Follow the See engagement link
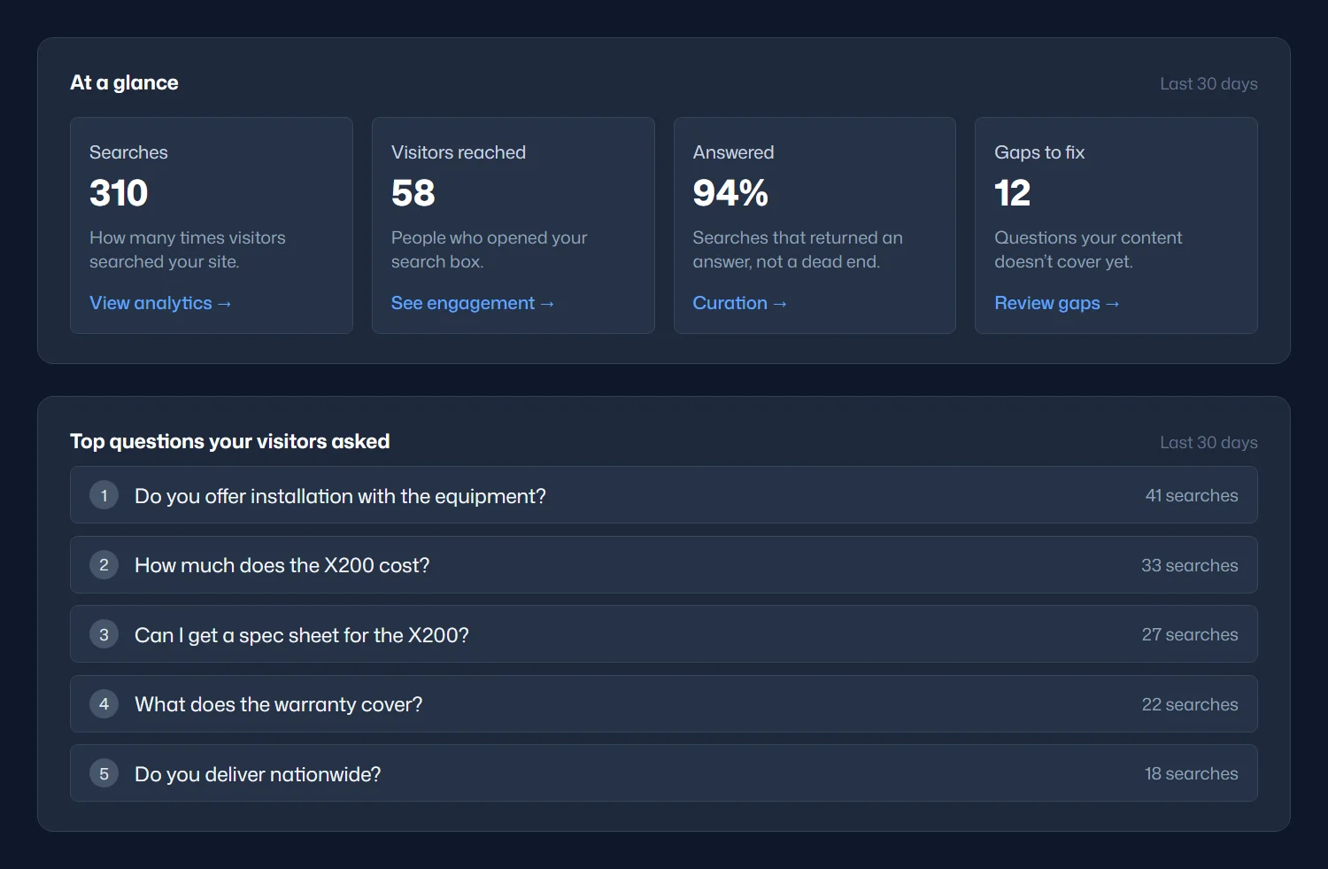1328x869 pixels. coord(473,303)
